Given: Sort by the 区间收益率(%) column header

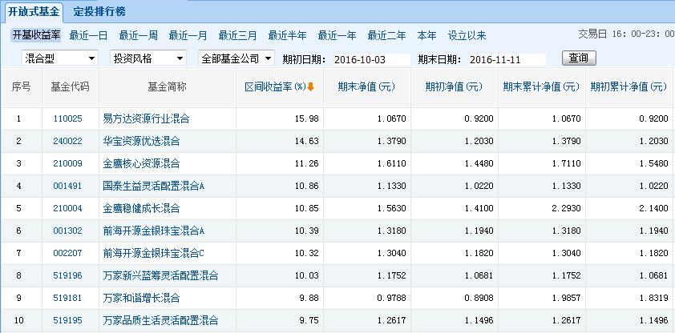Looking at the screenshot, I should (275, 87).
